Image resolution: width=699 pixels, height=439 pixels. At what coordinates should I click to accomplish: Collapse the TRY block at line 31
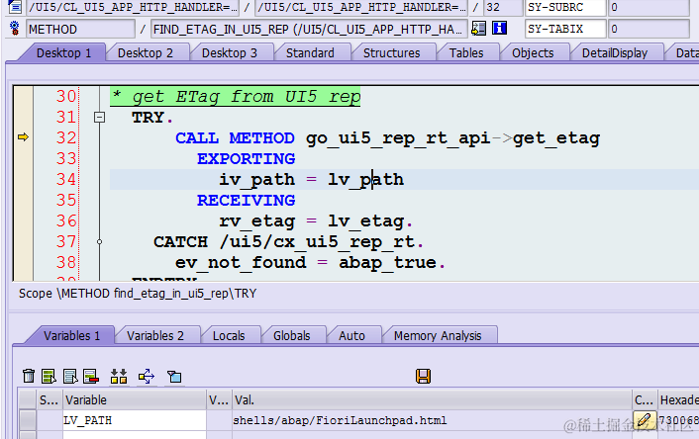tap(99, 117)
